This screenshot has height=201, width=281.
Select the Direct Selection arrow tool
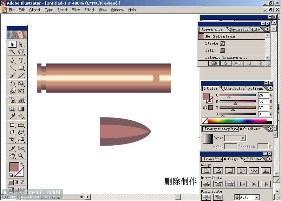pyautogui.click(x=21, y=44)
